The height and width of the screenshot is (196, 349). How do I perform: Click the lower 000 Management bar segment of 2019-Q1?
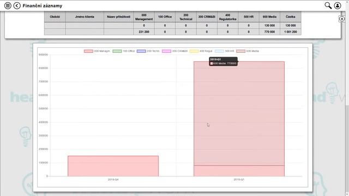239,171
